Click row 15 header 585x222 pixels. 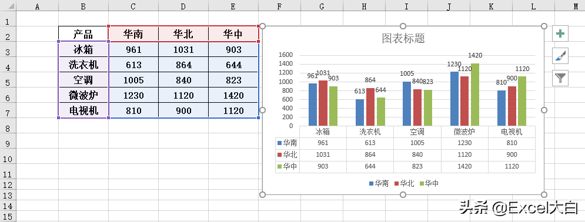tap(8, 216)
